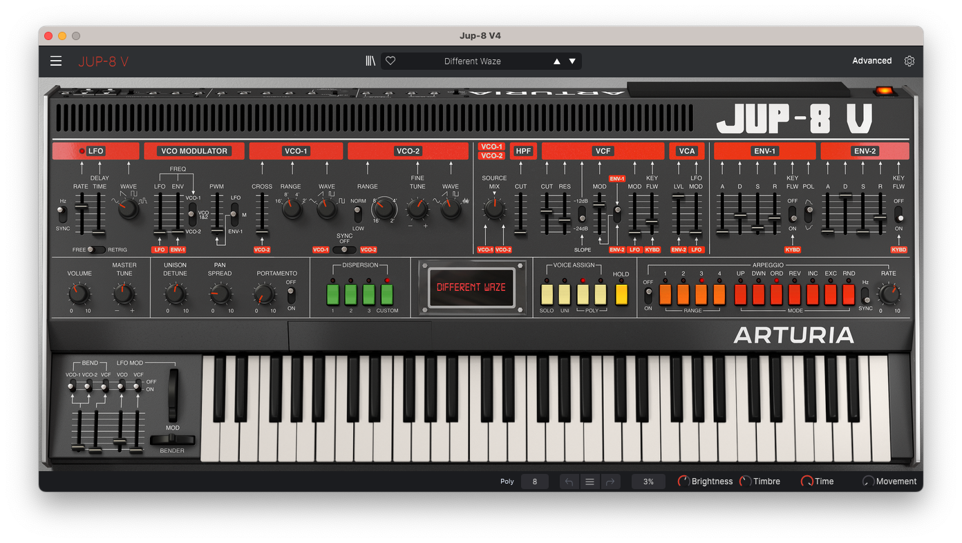The height and width of the screenshot is (543, 962).
Task: Select DISPERSION CUSTOM green button
Action: pyautogui.click(x=387, y=295)
